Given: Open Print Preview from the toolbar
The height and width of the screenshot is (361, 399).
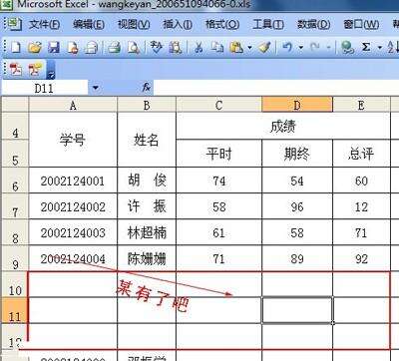Looking at the screenshot, I should 134,47.
